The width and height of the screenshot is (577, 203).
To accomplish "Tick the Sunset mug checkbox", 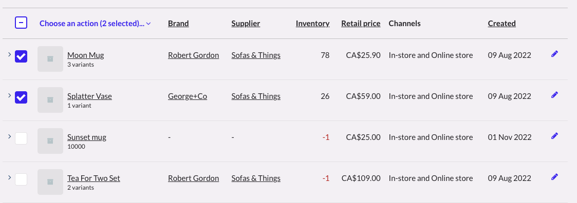I will [21, 139].
